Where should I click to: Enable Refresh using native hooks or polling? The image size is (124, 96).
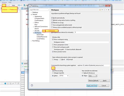[52, 20]
